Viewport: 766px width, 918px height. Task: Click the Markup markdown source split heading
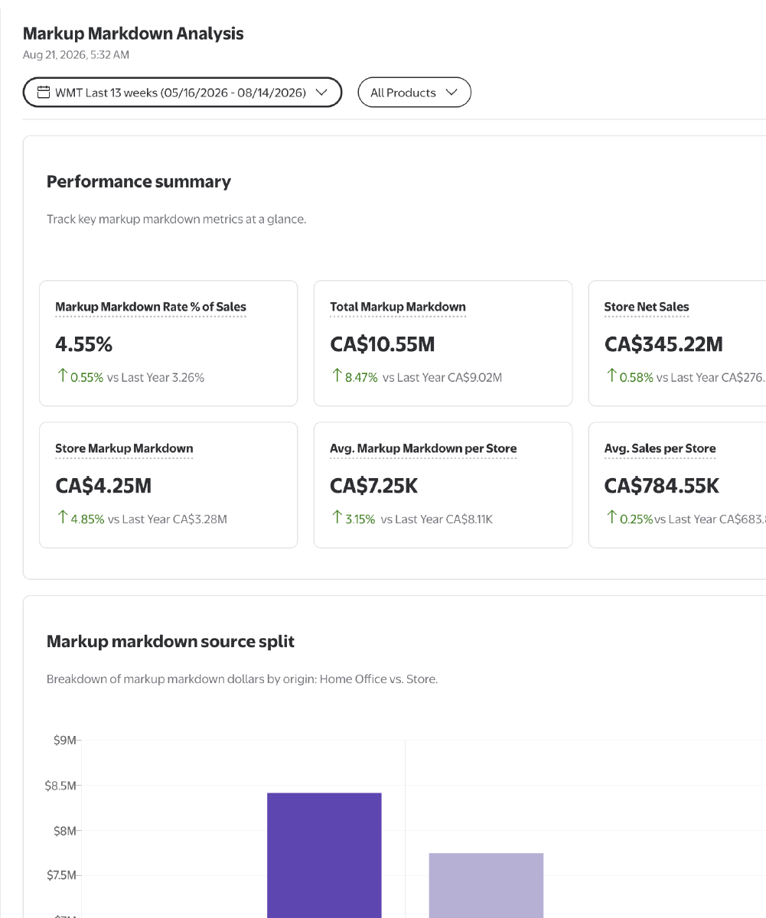[171, 641]
